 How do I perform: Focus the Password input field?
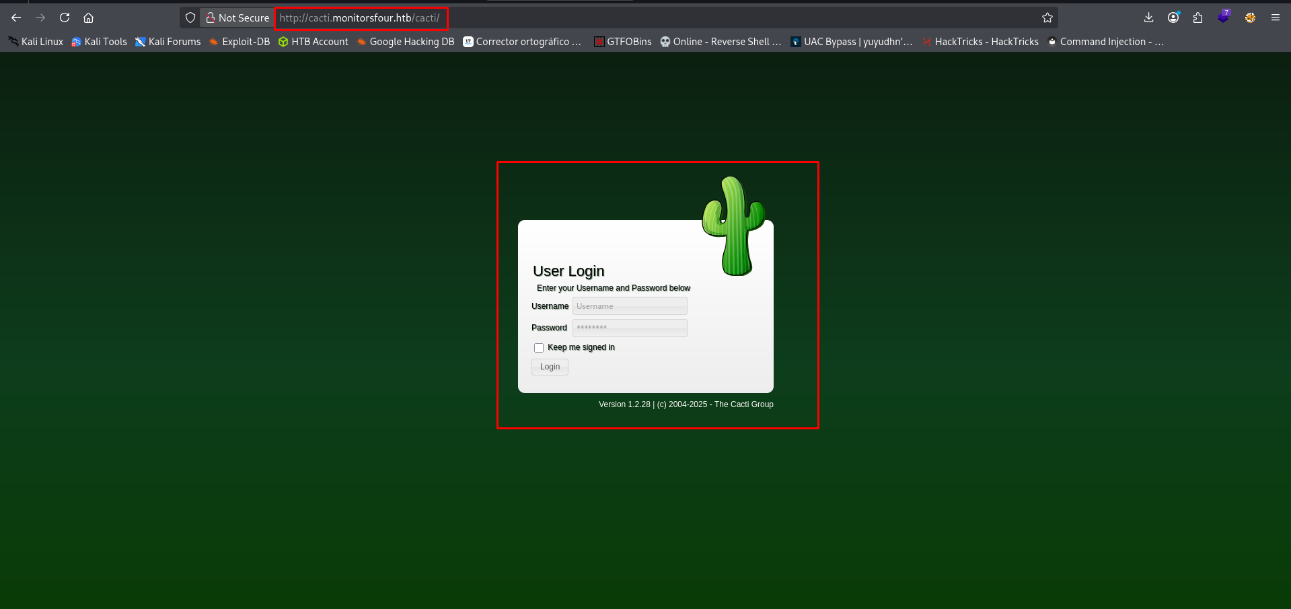coord(629,328)
